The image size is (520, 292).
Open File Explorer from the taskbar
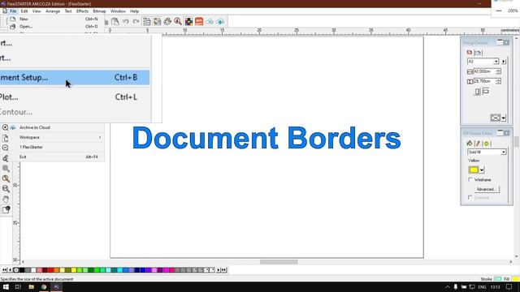tap(31, 286)
